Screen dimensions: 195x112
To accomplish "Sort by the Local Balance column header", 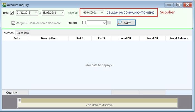I will (x=179, y=38).
